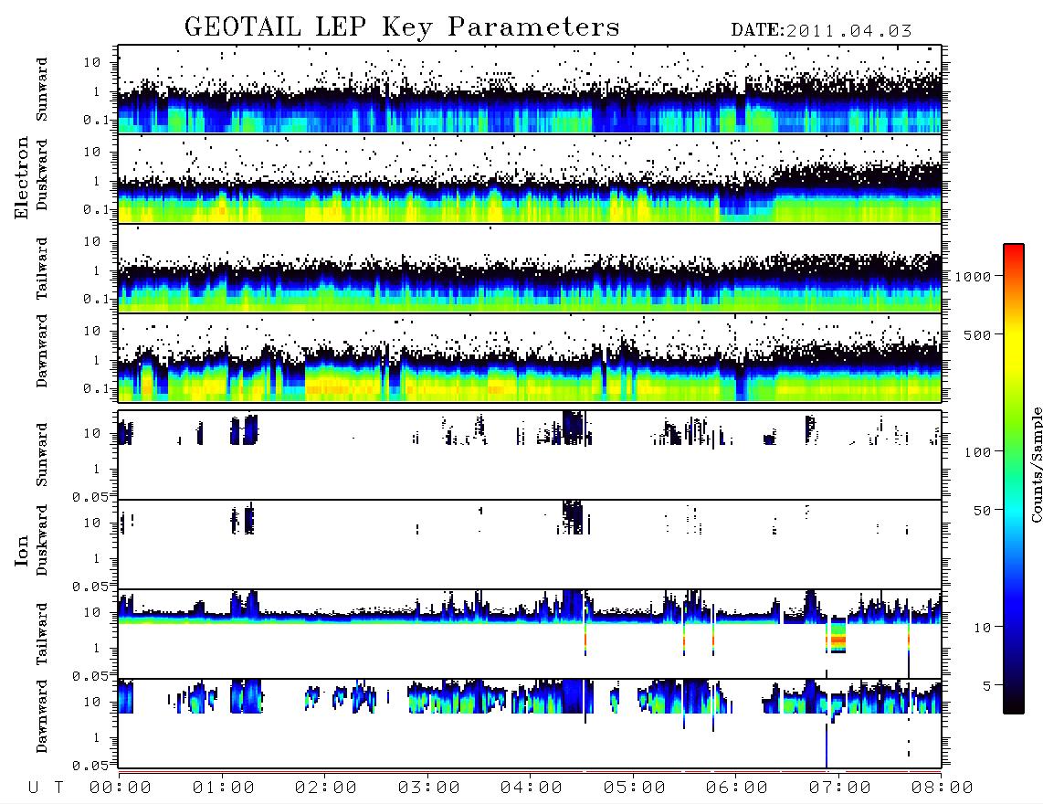Click the 100 colorbar tick value
The height and width of the screenshot is (804, 1043).
coord(978,452)
